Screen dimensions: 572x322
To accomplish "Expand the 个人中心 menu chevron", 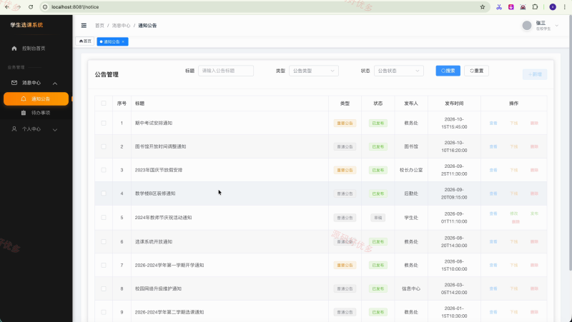I will 55,129.
